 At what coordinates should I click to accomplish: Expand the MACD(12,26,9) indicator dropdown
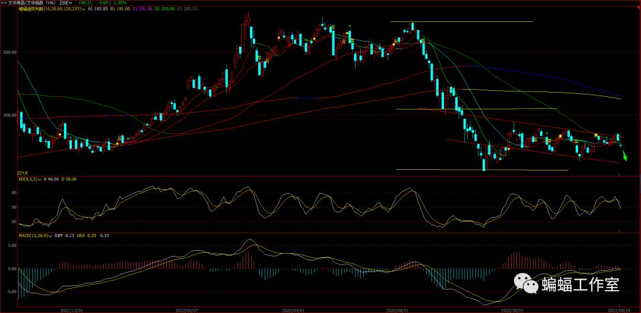[x=51, y=236]
